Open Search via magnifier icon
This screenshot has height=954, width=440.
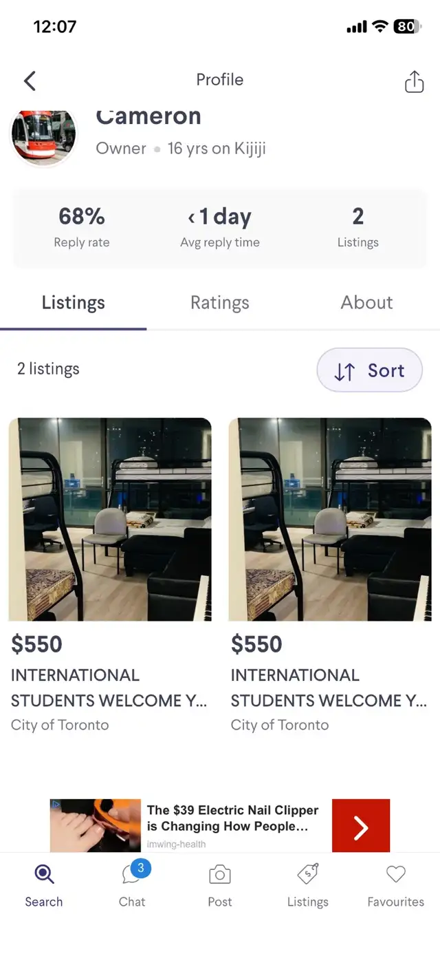pyautogui.click(x=44, y=875)
